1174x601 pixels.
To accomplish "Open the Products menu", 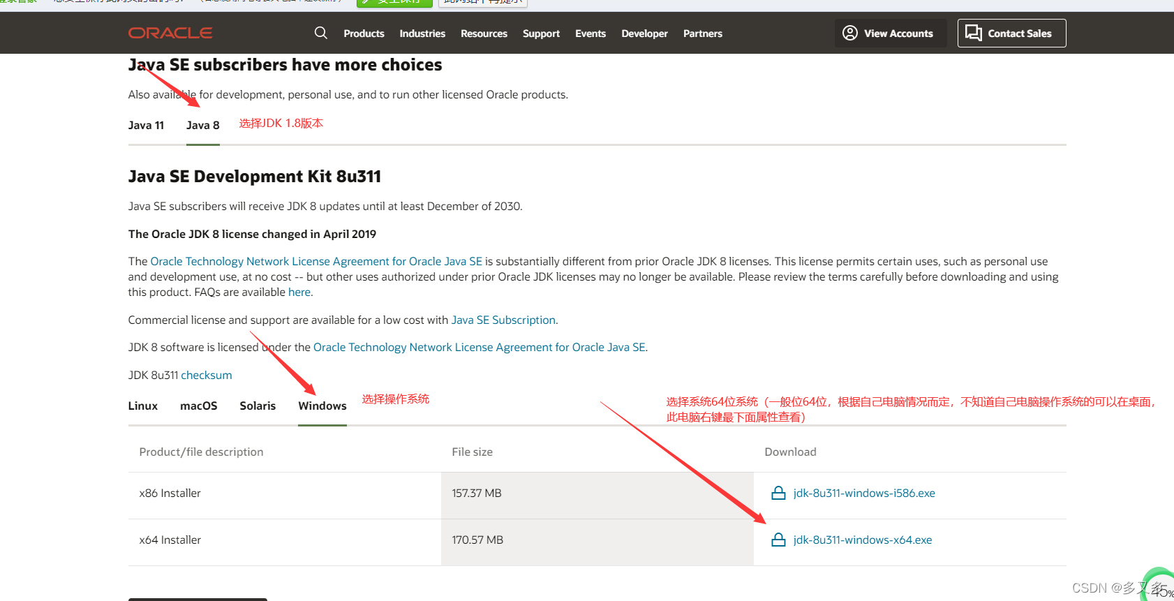I will 364,34.
